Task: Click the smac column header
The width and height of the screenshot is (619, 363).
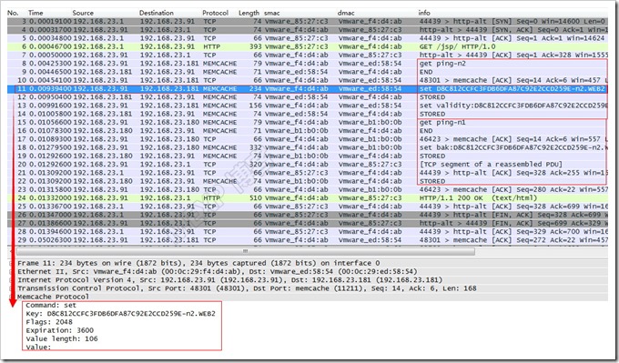Action: tap(272, 13)
